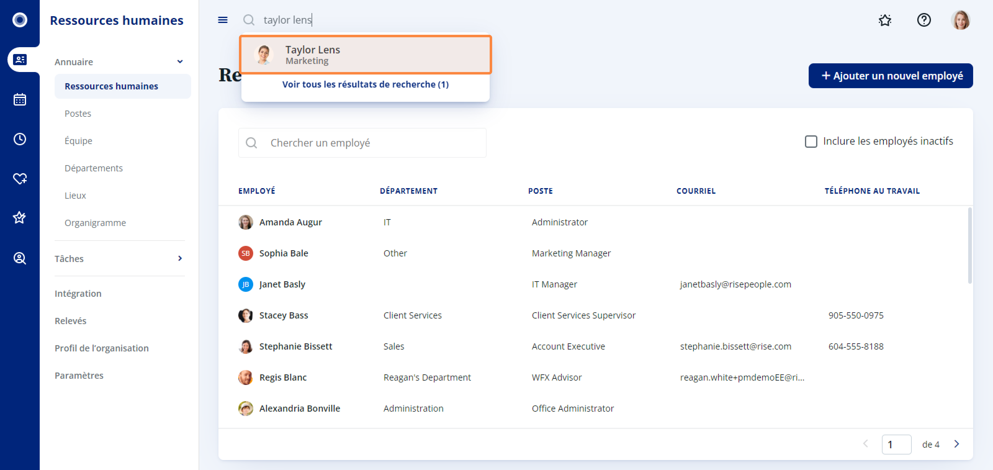This screenshot has width=993, height=470.
Task: Click phone number 604-555-8188
Action: [x=856, y=346]
